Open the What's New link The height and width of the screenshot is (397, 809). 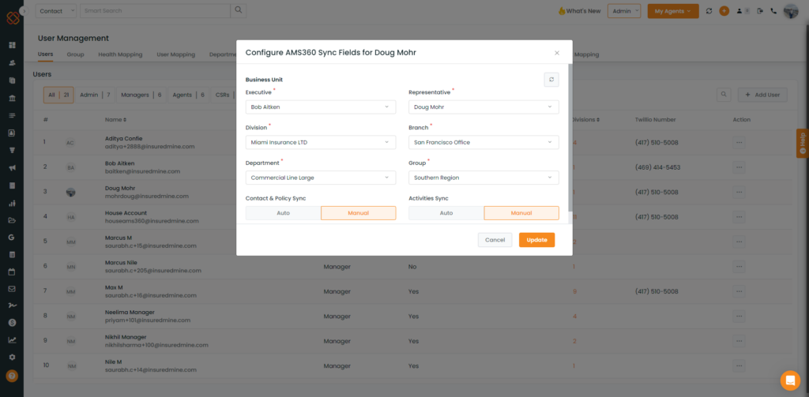click(x=579, y=11)
